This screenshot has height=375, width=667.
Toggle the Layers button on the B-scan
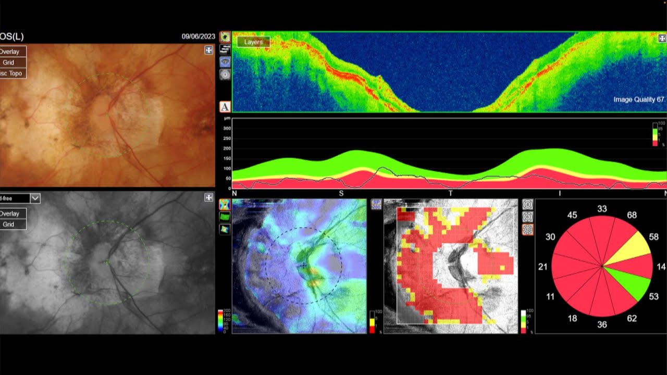pos(254,42)
